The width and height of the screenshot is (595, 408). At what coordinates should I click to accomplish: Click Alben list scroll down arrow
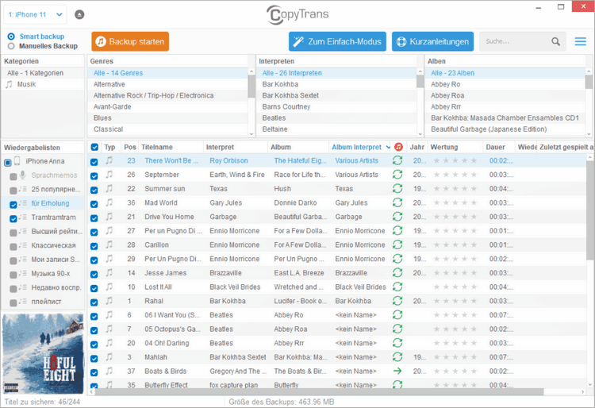589,133
